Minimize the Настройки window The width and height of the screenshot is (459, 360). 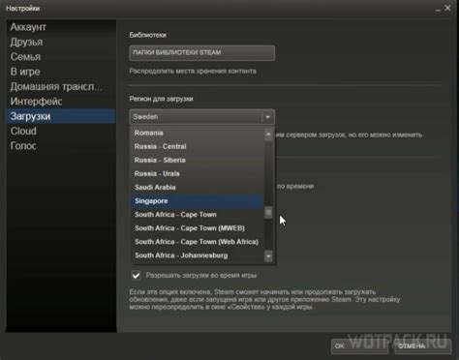point(438,9)
